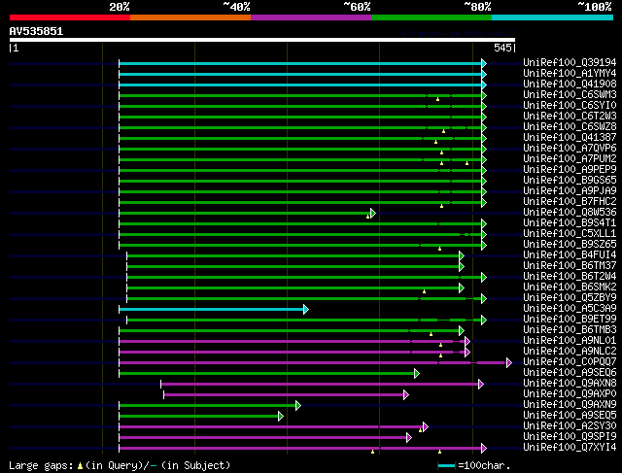Click the =100char. scale legend text
This screenshot has height=473, width=622.
pyautogui.click(x=484, y=465)
